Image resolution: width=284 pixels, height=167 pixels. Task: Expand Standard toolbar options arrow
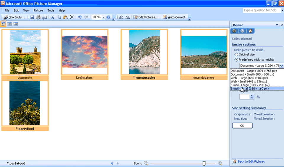coord(114,19)
